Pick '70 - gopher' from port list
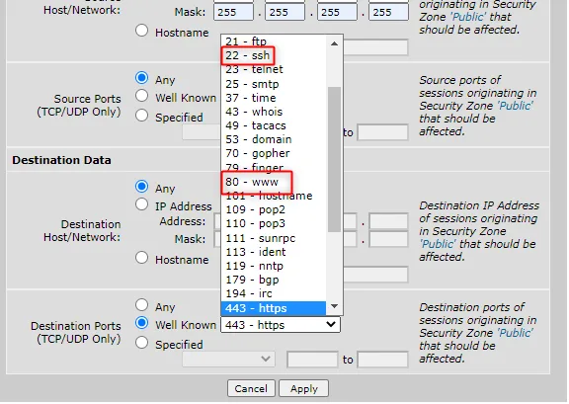Viewport: 569px width, 404px height. click(274, 153)
